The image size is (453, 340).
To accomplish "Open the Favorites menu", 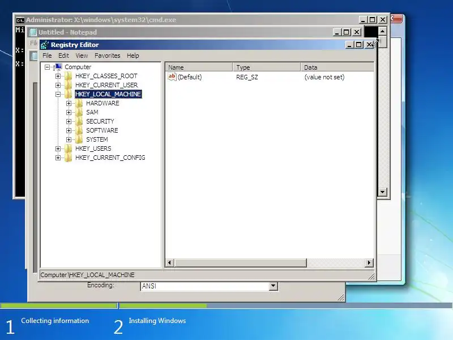I will coord(107,56).
